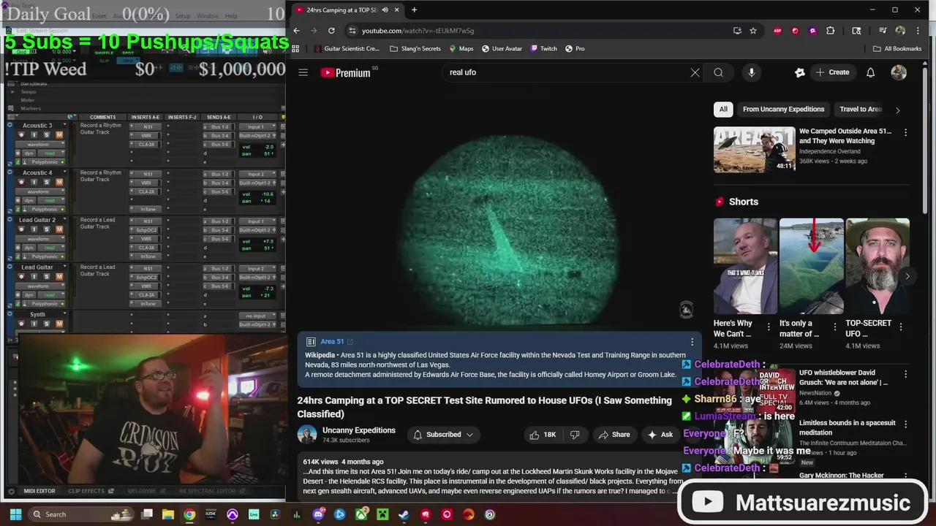Mute the Acoustic 4 track
The width and height of the screenshot is (936, 526).
(x=59, y=182)
